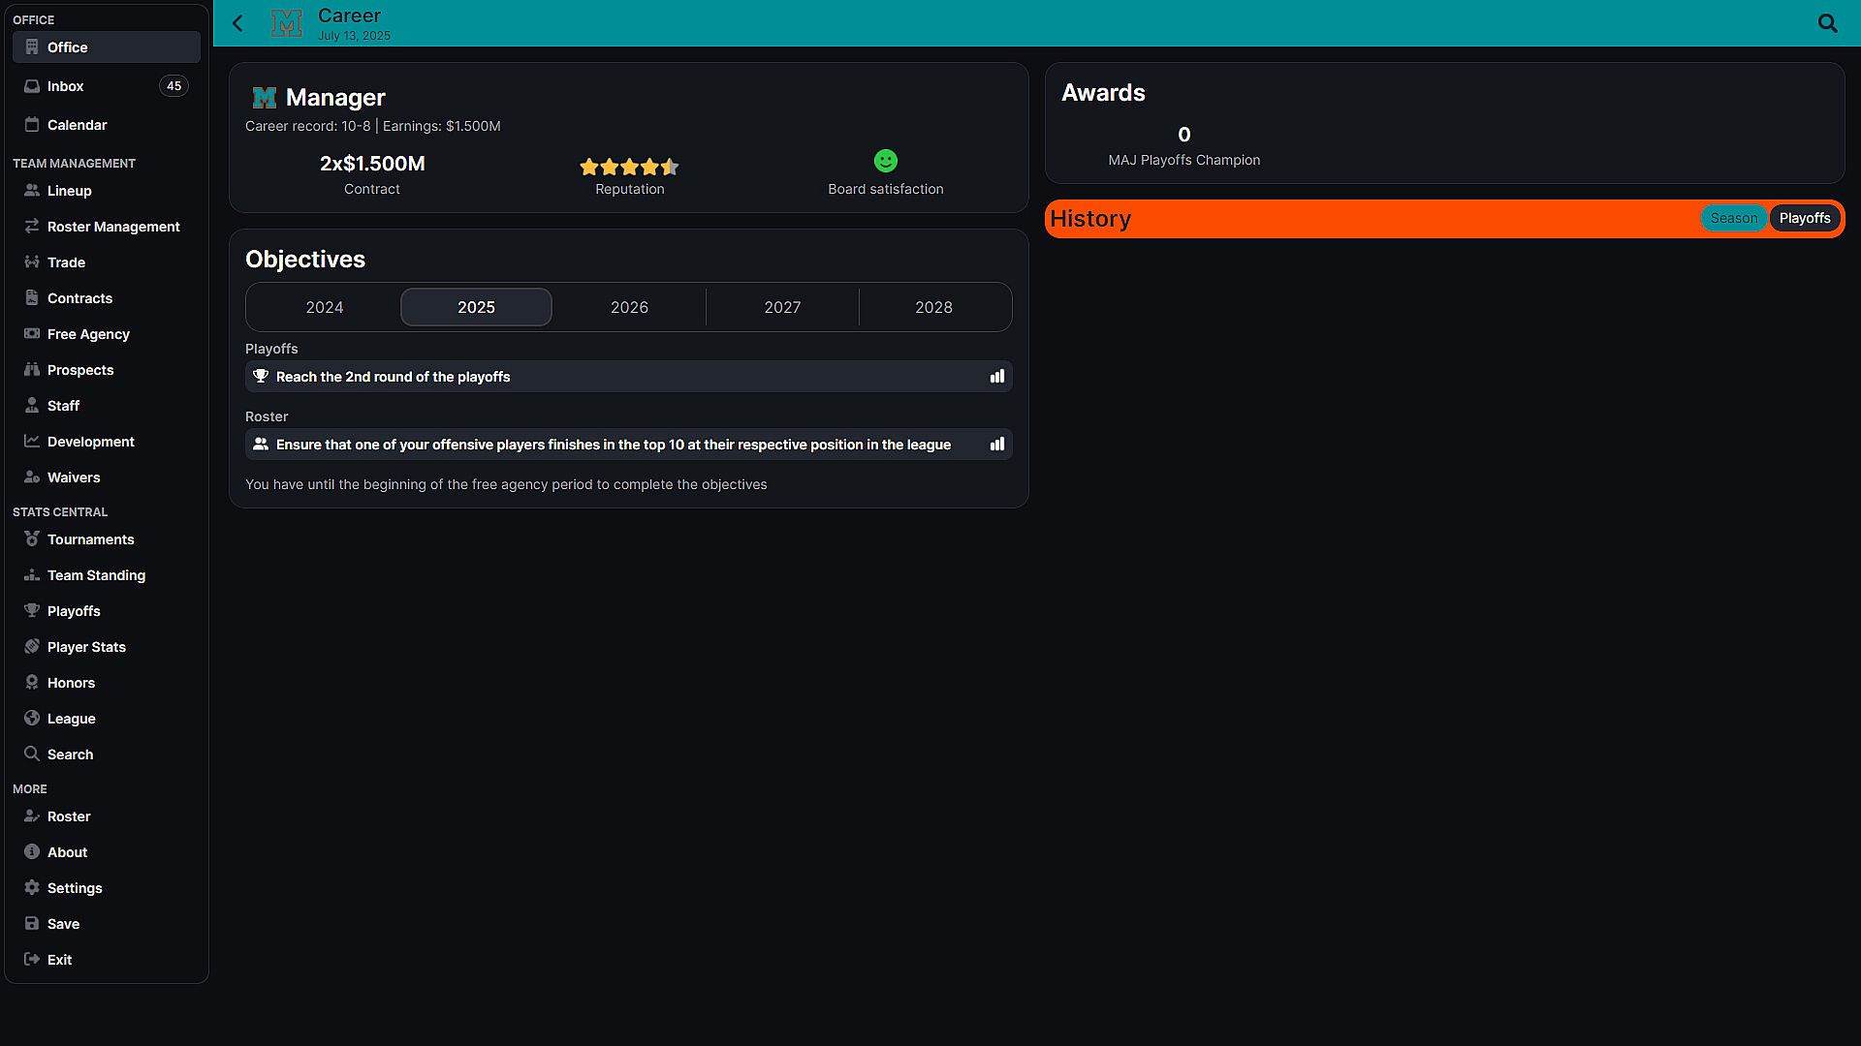Open Settings gear in sidebar
1861x1046 pixels.
pyautogui.click(x=75, y=888)
